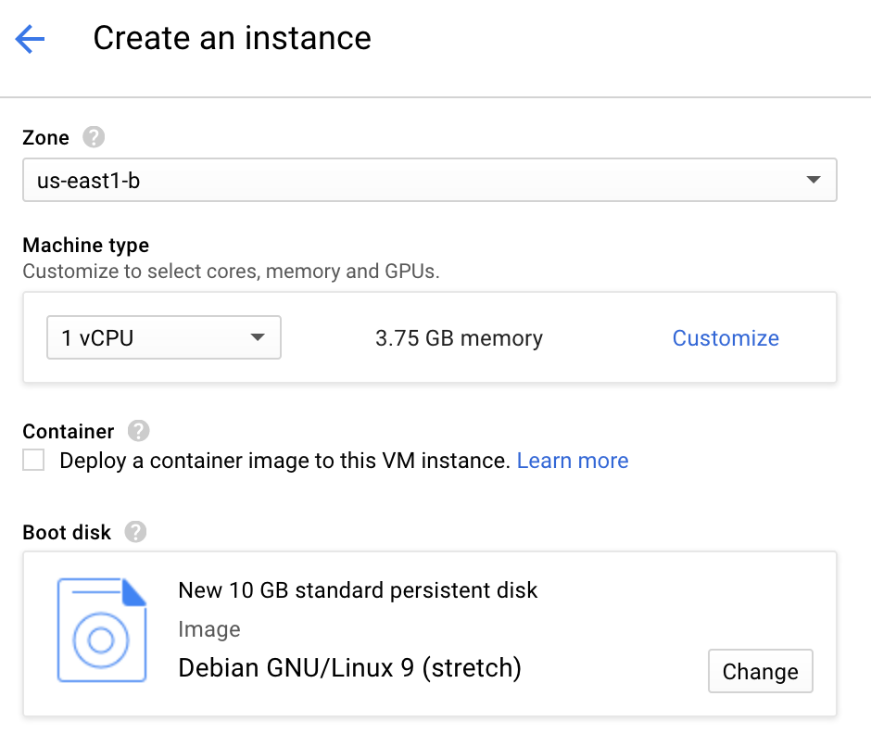Click the 3.75 GB memory text

coord(459,338)
